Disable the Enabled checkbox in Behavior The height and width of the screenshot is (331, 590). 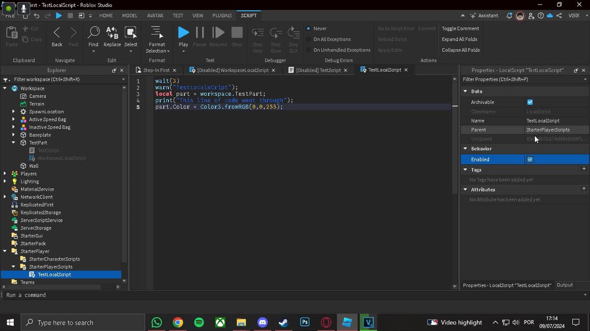point(530,159)
